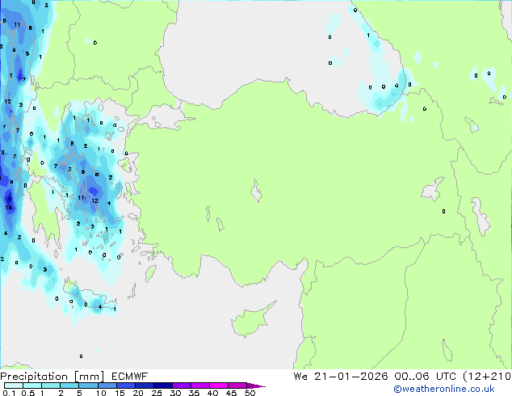Click the 'We 21-01-2026' date text
512x396 pixels.
(341, 377)
